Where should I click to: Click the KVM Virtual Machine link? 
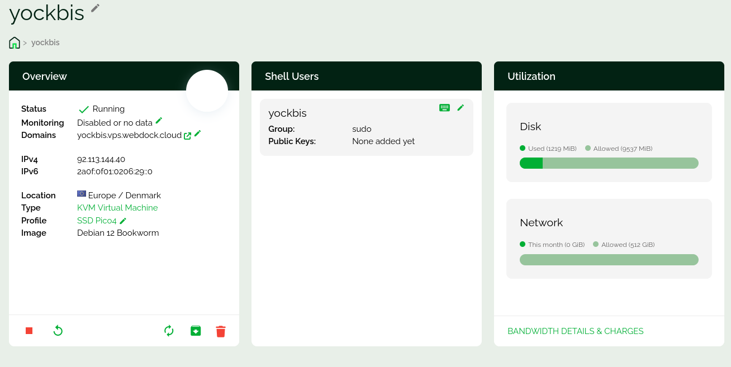tap(117, 208)
